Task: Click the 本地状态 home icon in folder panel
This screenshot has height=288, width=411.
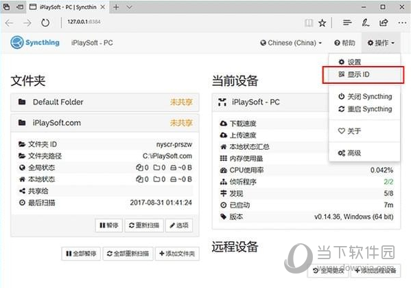Action: click(22, 179)
